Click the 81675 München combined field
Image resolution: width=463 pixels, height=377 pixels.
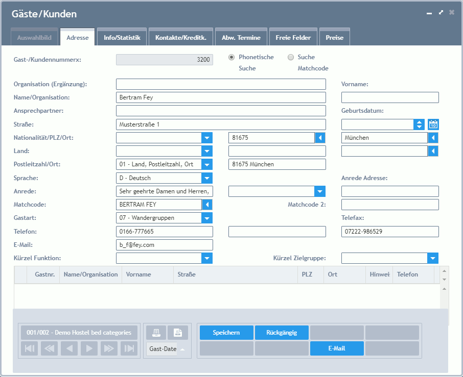[x=277, y=164]
